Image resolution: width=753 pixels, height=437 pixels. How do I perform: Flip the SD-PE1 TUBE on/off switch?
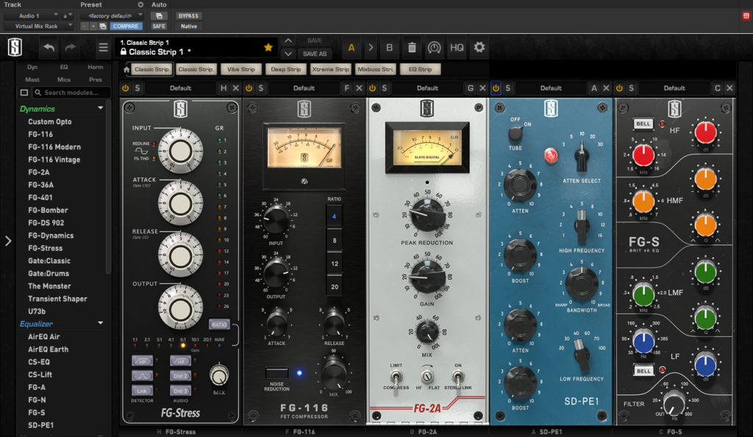click(x=515, y=133)
